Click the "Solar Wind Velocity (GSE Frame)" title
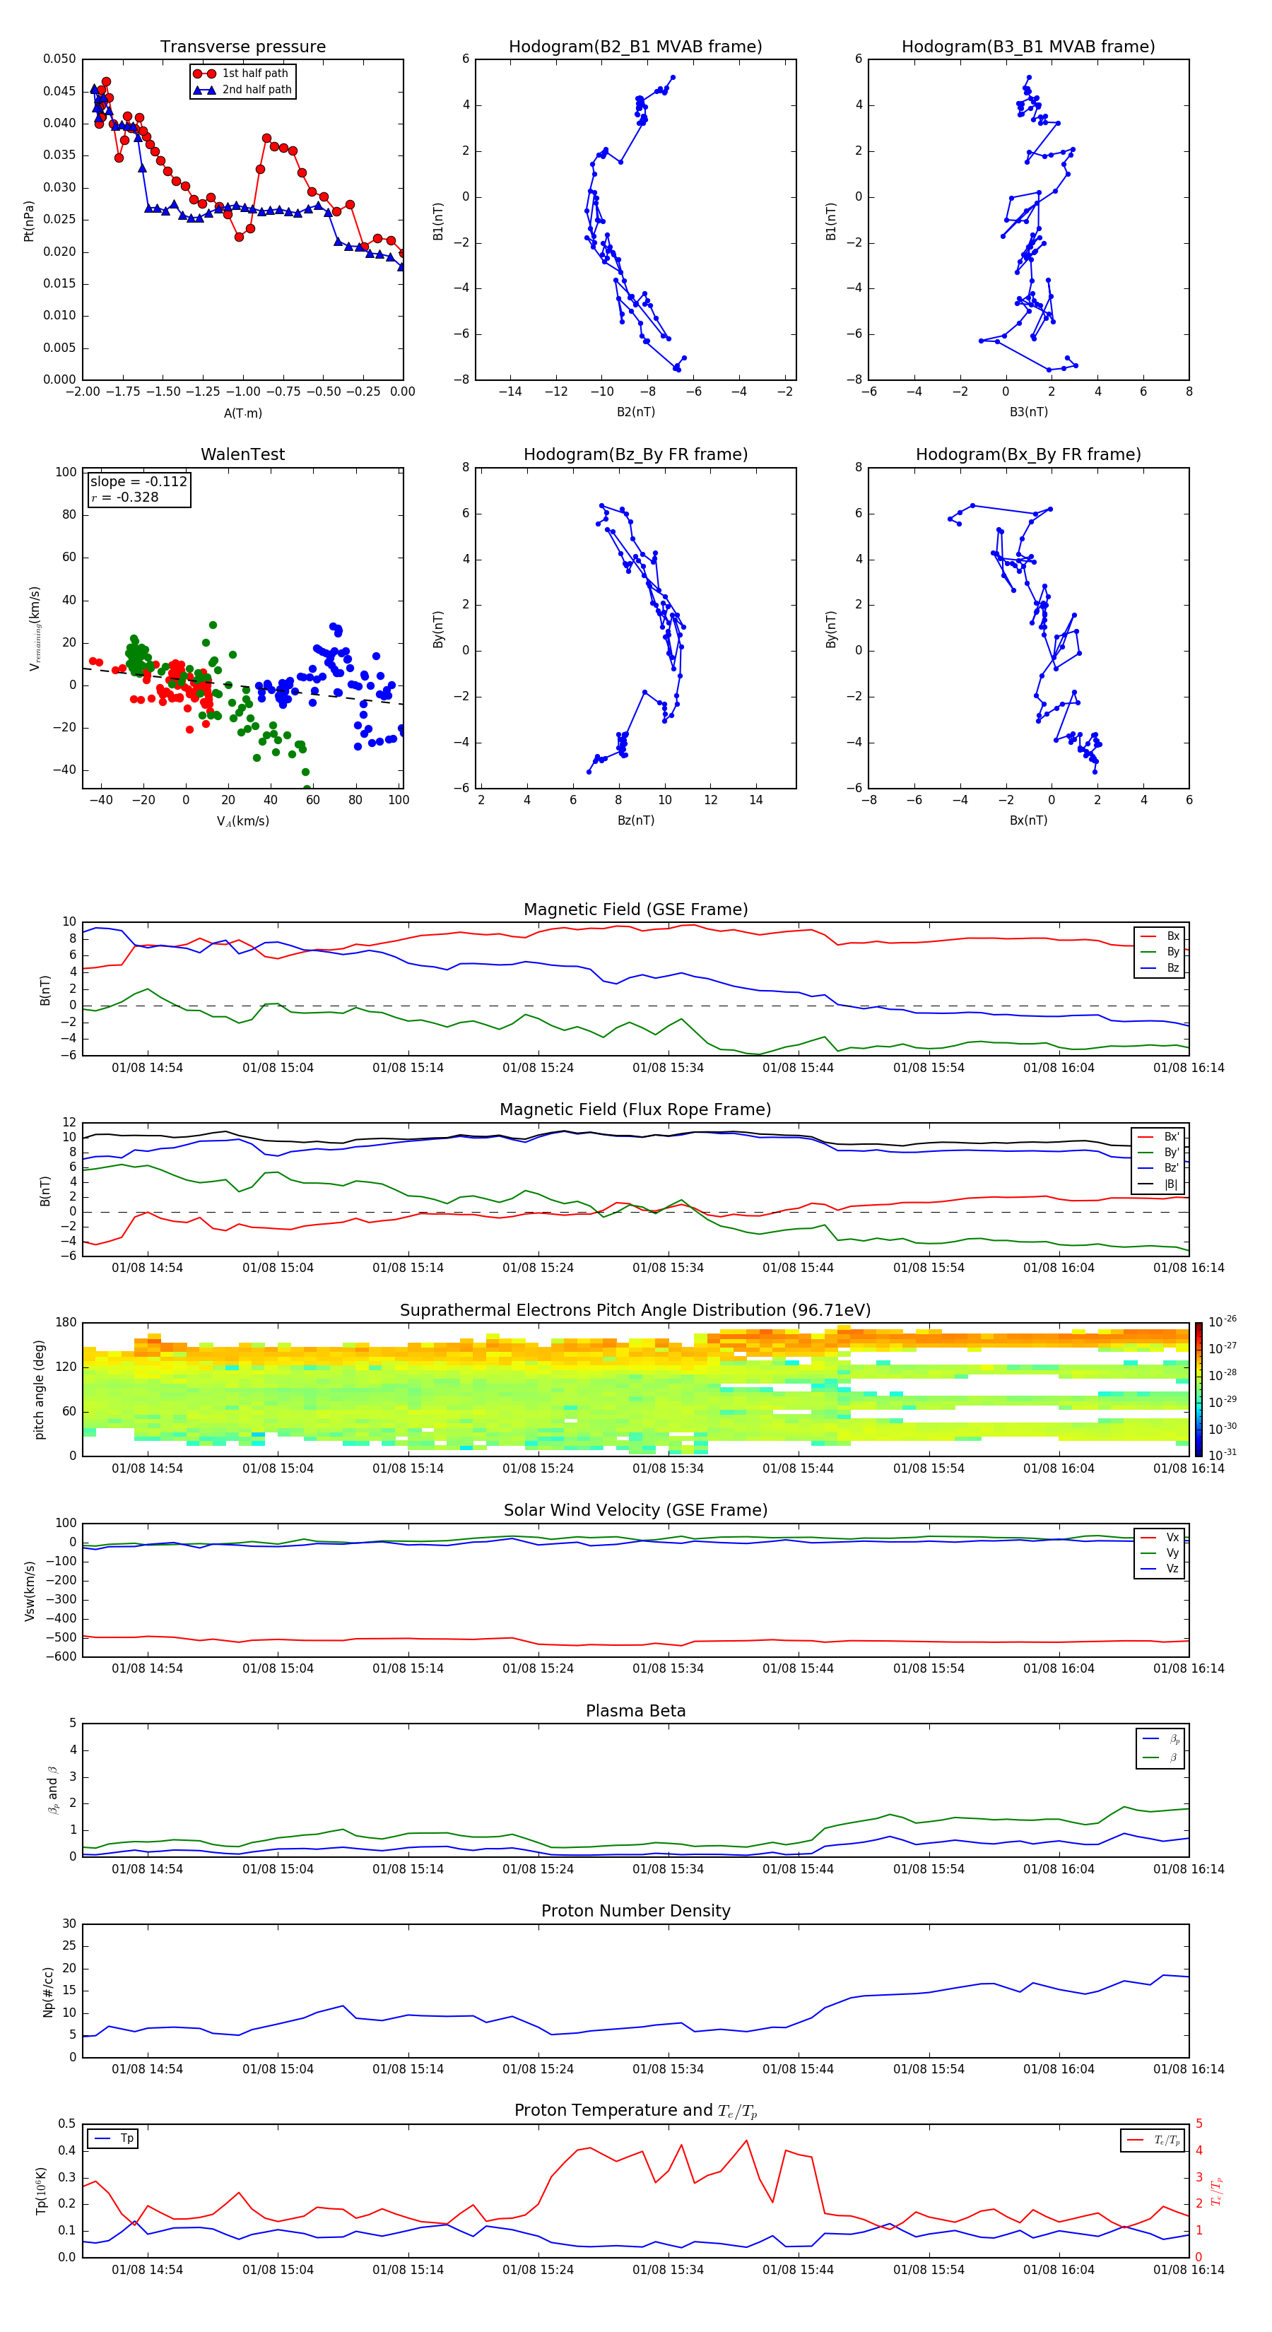 pyautogui.click(x=635, y=1511)
